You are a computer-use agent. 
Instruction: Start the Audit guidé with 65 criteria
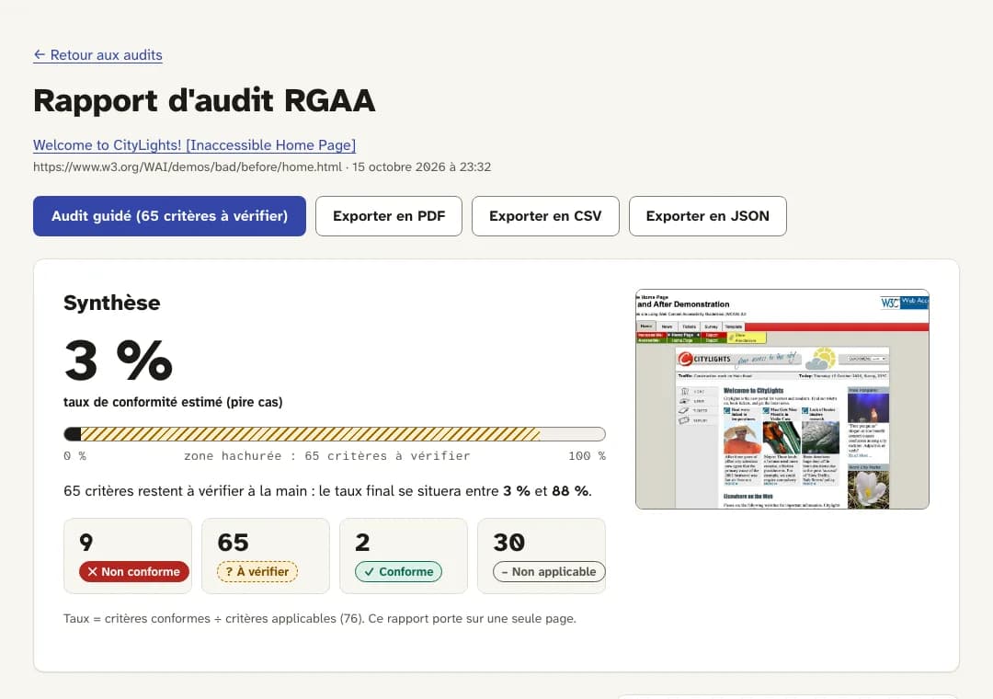coord(169,216)
